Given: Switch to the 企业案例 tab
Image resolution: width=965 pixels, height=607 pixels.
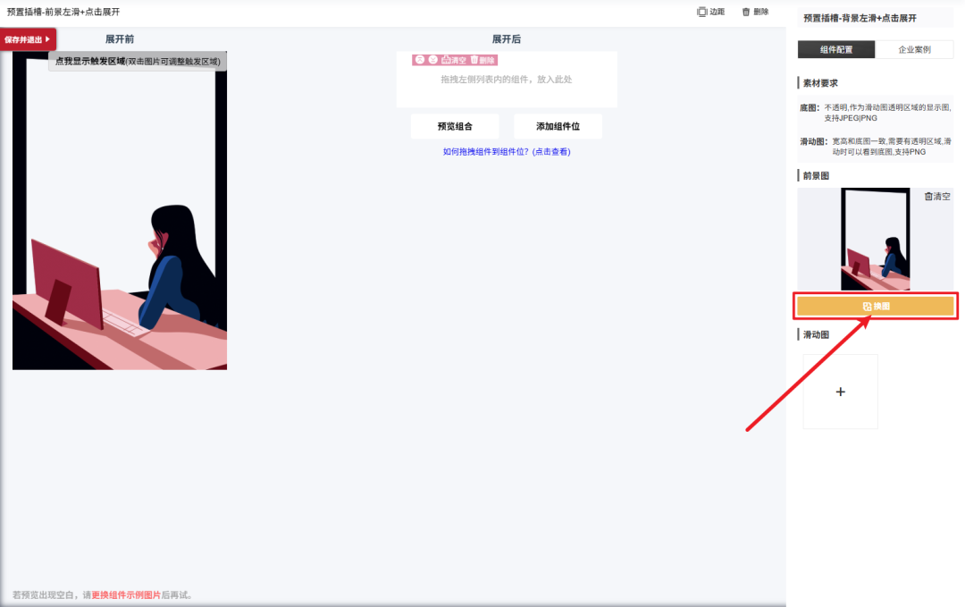Looking at the screenshot, I should click(914, 49).
